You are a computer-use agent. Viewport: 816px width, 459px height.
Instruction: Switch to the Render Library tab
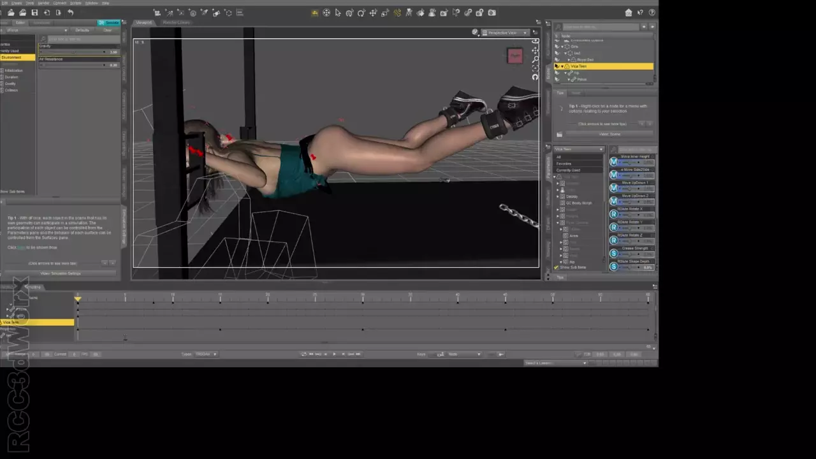click(177, 22)
